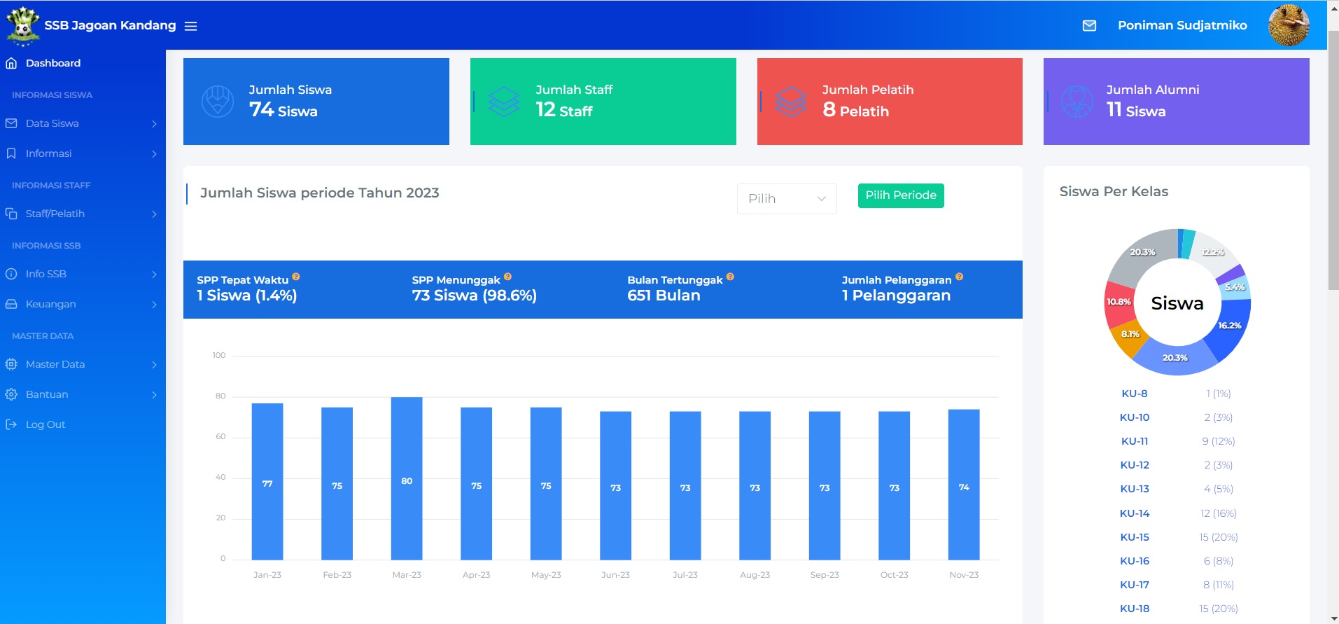Go to Dashboard in the sidebar
Viewport: 1339px width, 624px height.
point(53,63)
